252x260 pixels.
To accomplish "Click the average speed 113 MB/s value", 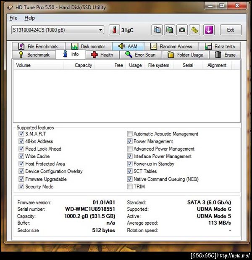I will coord(220,223).
